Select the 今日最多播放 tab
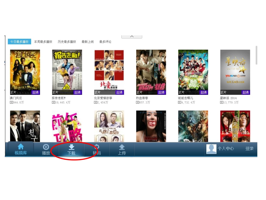This screenshot has height=200, width=266. (19, 42)
